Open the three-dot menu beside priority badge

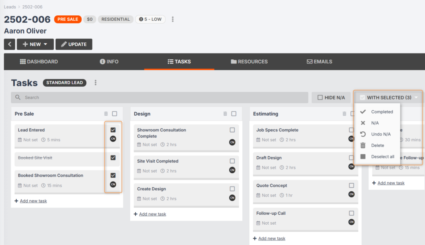click(173, 19)
